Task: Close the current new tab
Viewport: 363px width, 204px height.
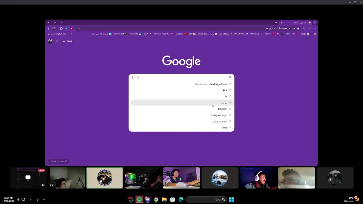Action: pyautogui.click(x=281, y=22)
